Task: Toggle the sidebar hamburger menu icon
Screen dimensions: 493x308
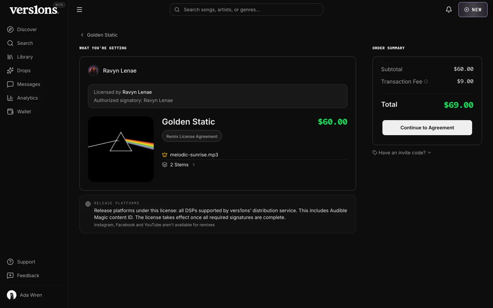Action: tap(79, 10)
